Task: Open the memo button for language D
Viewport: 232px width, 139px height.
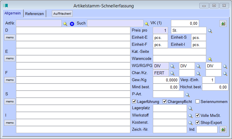Action: point(10,37)
